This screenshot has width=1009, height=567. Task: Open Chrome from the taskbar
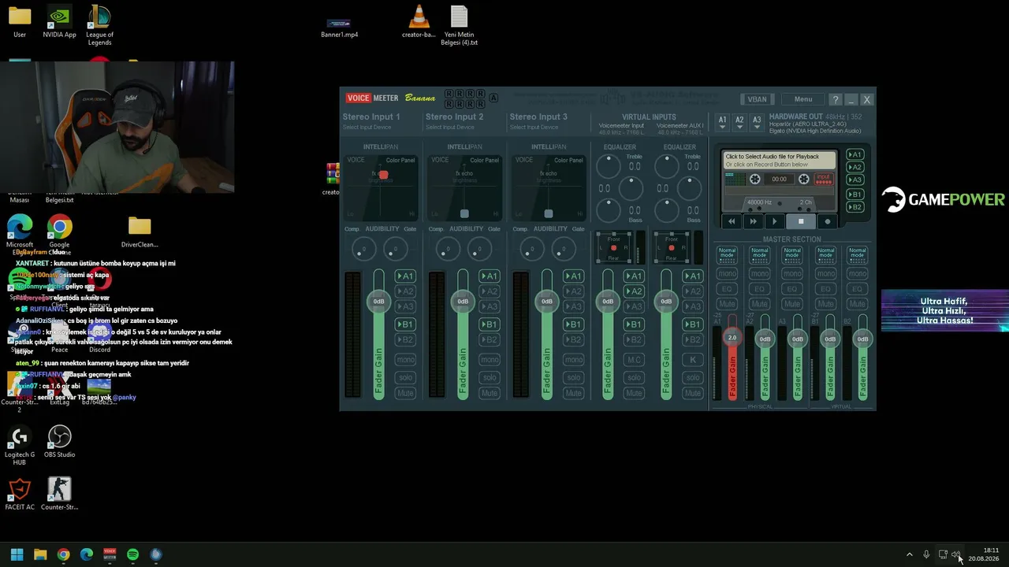point(63,554)
